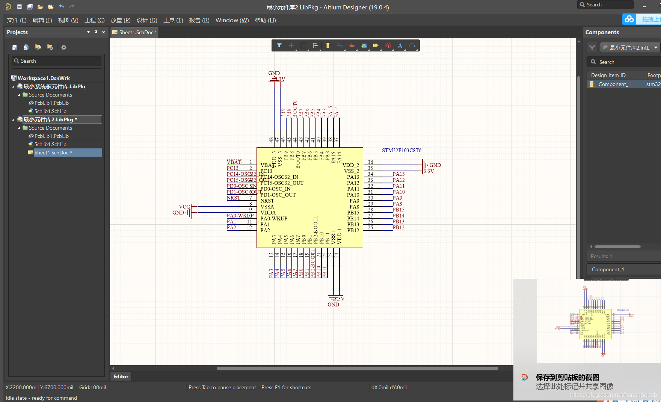Click the Projects panel save icon
Image resolution: width=661 pixels, height=402 pixels.
click(x=14, y=47)
